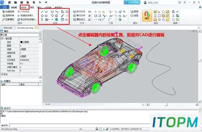Toggle the square snap mode

[x=159, y=16]
